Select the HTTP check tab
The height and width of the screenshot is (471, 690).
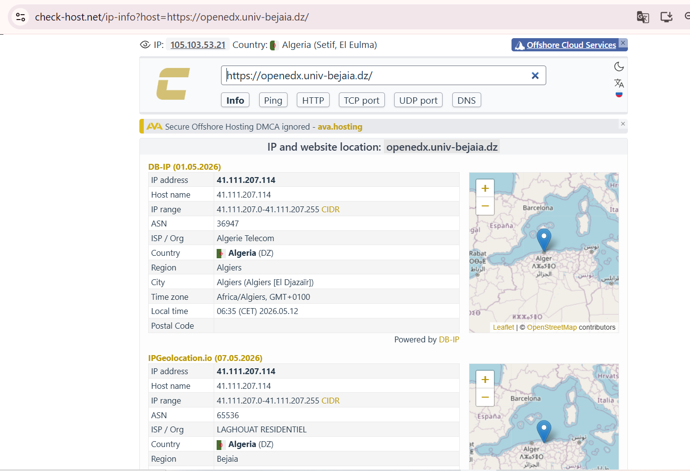(x=313, y=100)
